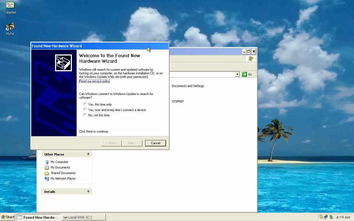The image size is (354, 221).
Task: Click the hardware wizard card icon
Action: (x=63, y=63)
